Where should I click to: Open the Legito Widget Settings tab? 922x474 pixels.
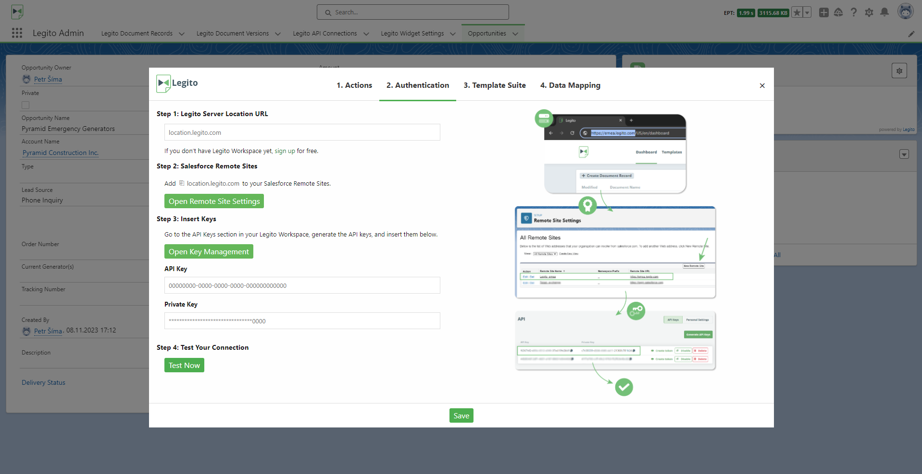click(x=412, y=34)
